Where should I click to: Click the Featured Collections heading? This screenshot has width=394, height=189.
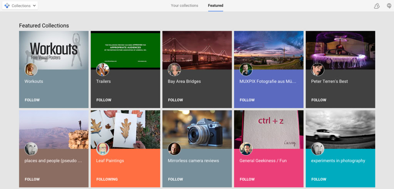(x=44, y=26)
